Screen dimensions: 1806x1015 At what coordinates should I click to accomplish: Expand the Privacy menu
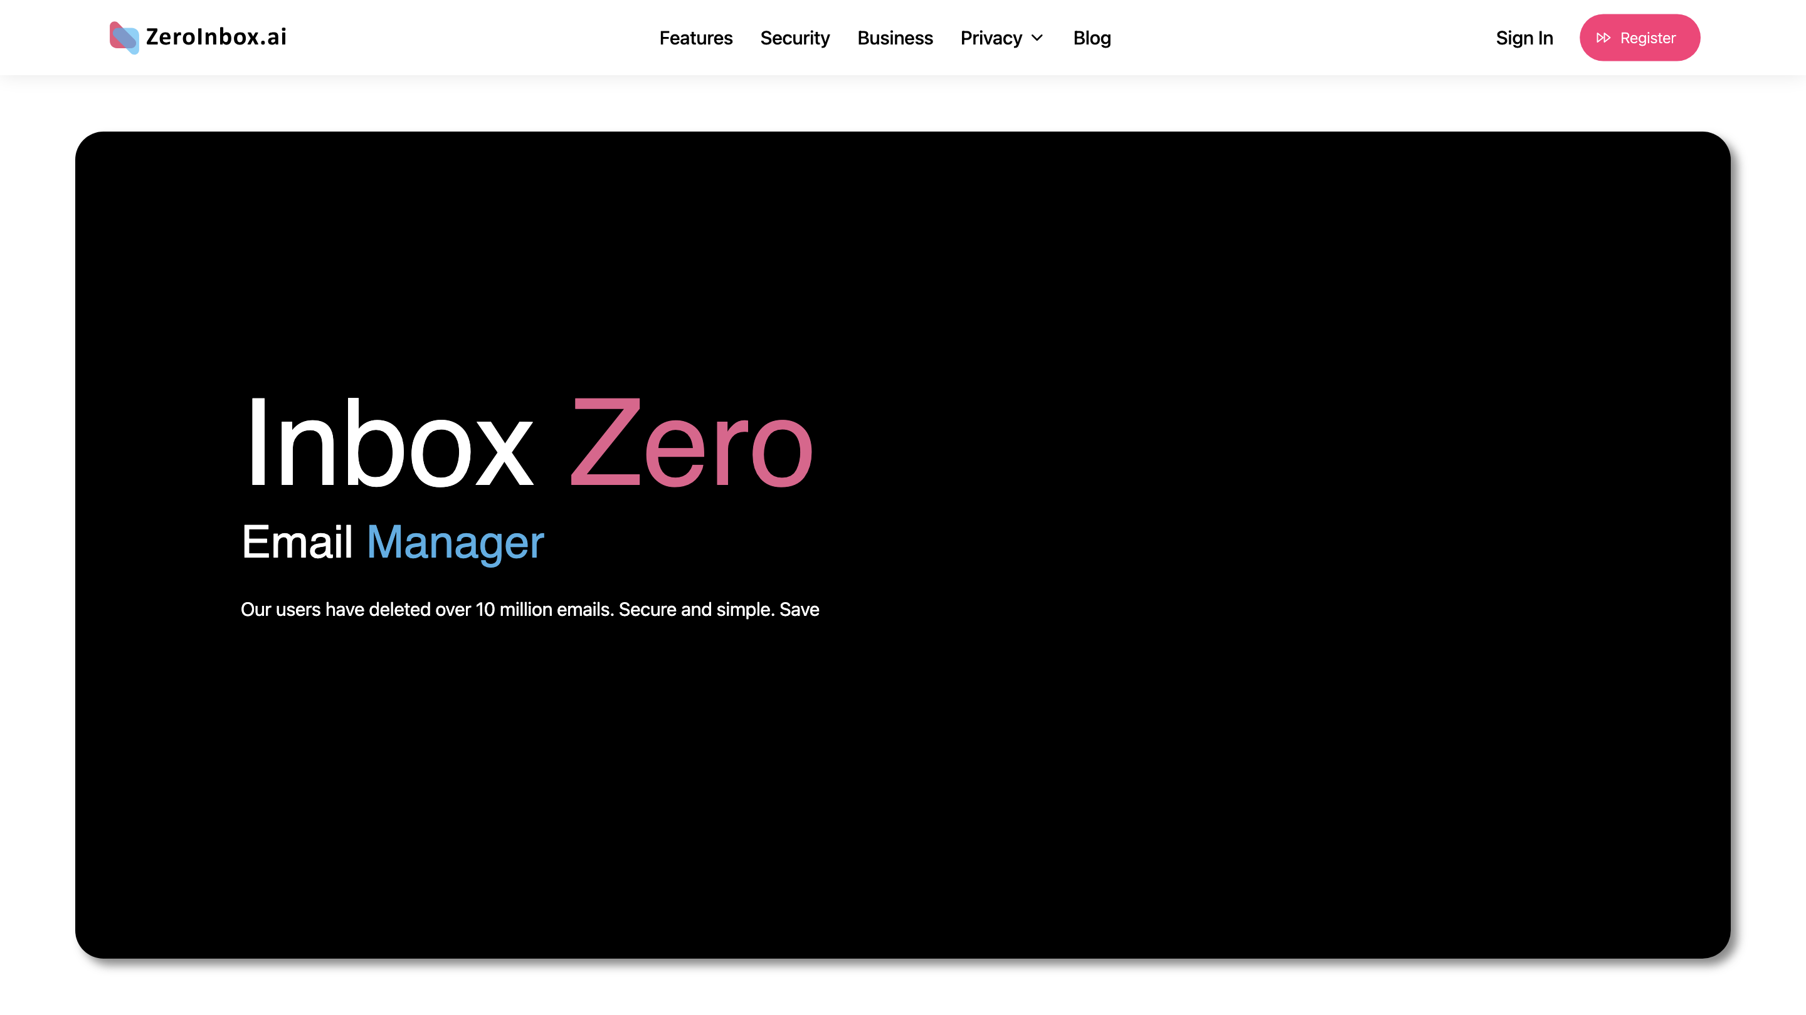tap(991, 38)
